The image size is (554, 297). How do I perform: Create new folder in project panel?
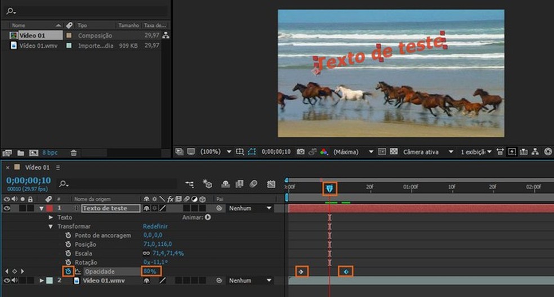[20, 153]
